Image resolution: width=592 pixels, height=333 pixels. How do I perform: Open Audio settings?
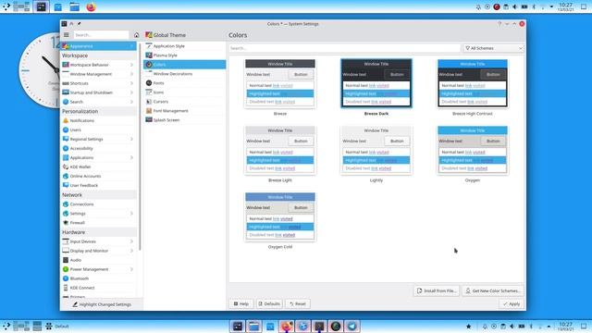pos(99,260)
